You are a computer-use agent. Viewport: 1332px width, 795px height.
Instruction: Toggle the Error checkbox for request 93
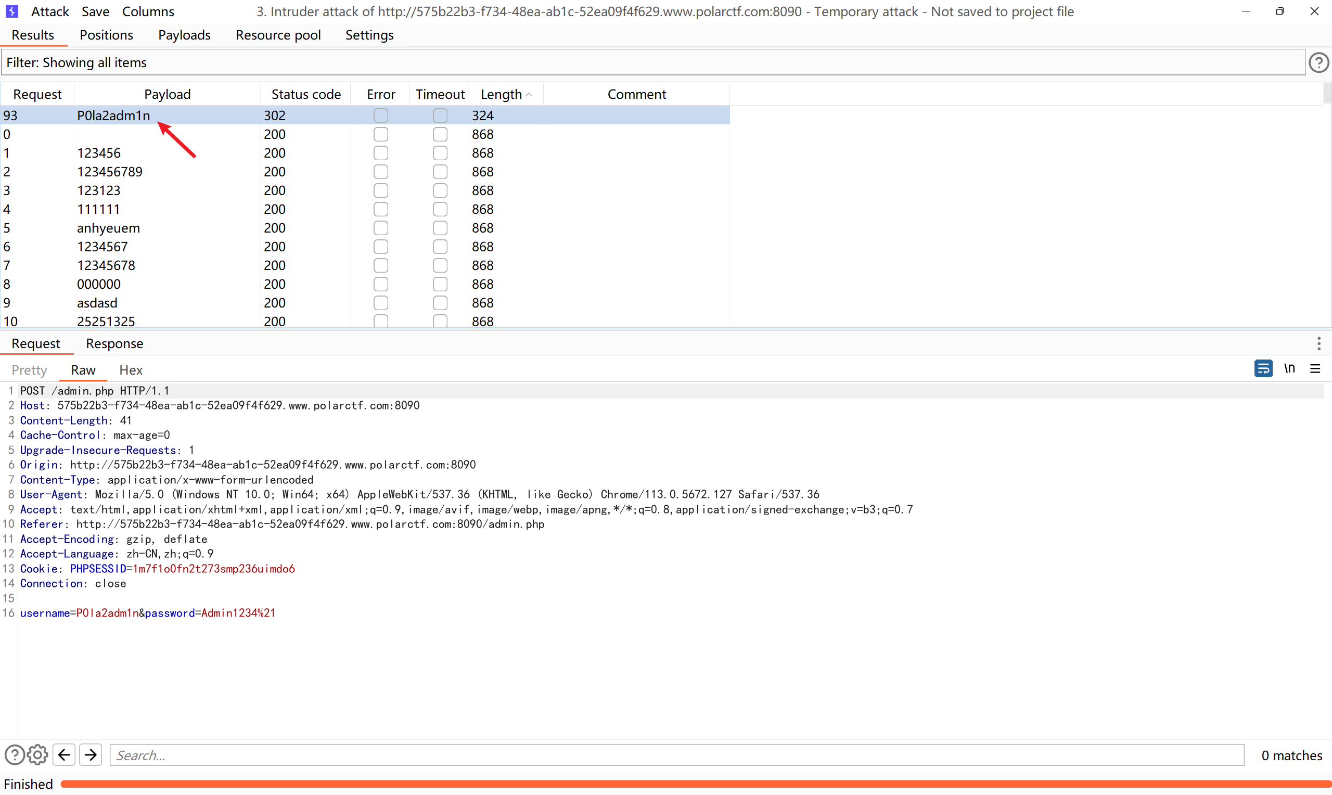point(381,116)
